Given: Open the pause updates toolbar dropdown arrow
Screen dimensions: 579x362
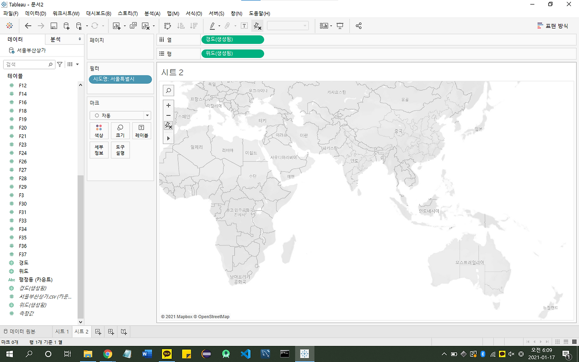Looking at the screenshot, I should [87, 26].
